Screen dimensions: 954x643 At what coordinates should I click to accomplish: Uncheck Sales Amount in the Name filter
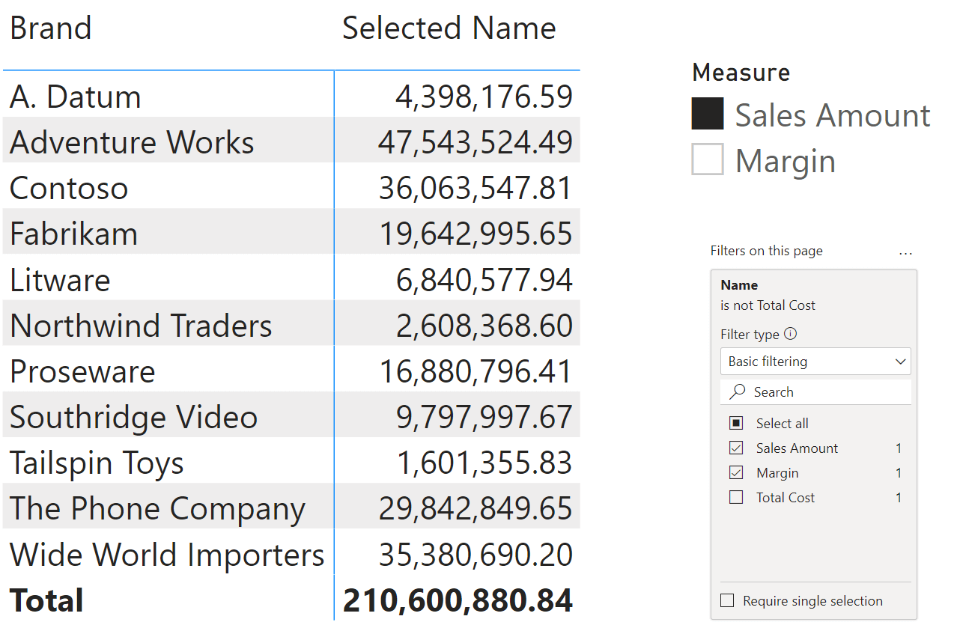click(736, 448)
